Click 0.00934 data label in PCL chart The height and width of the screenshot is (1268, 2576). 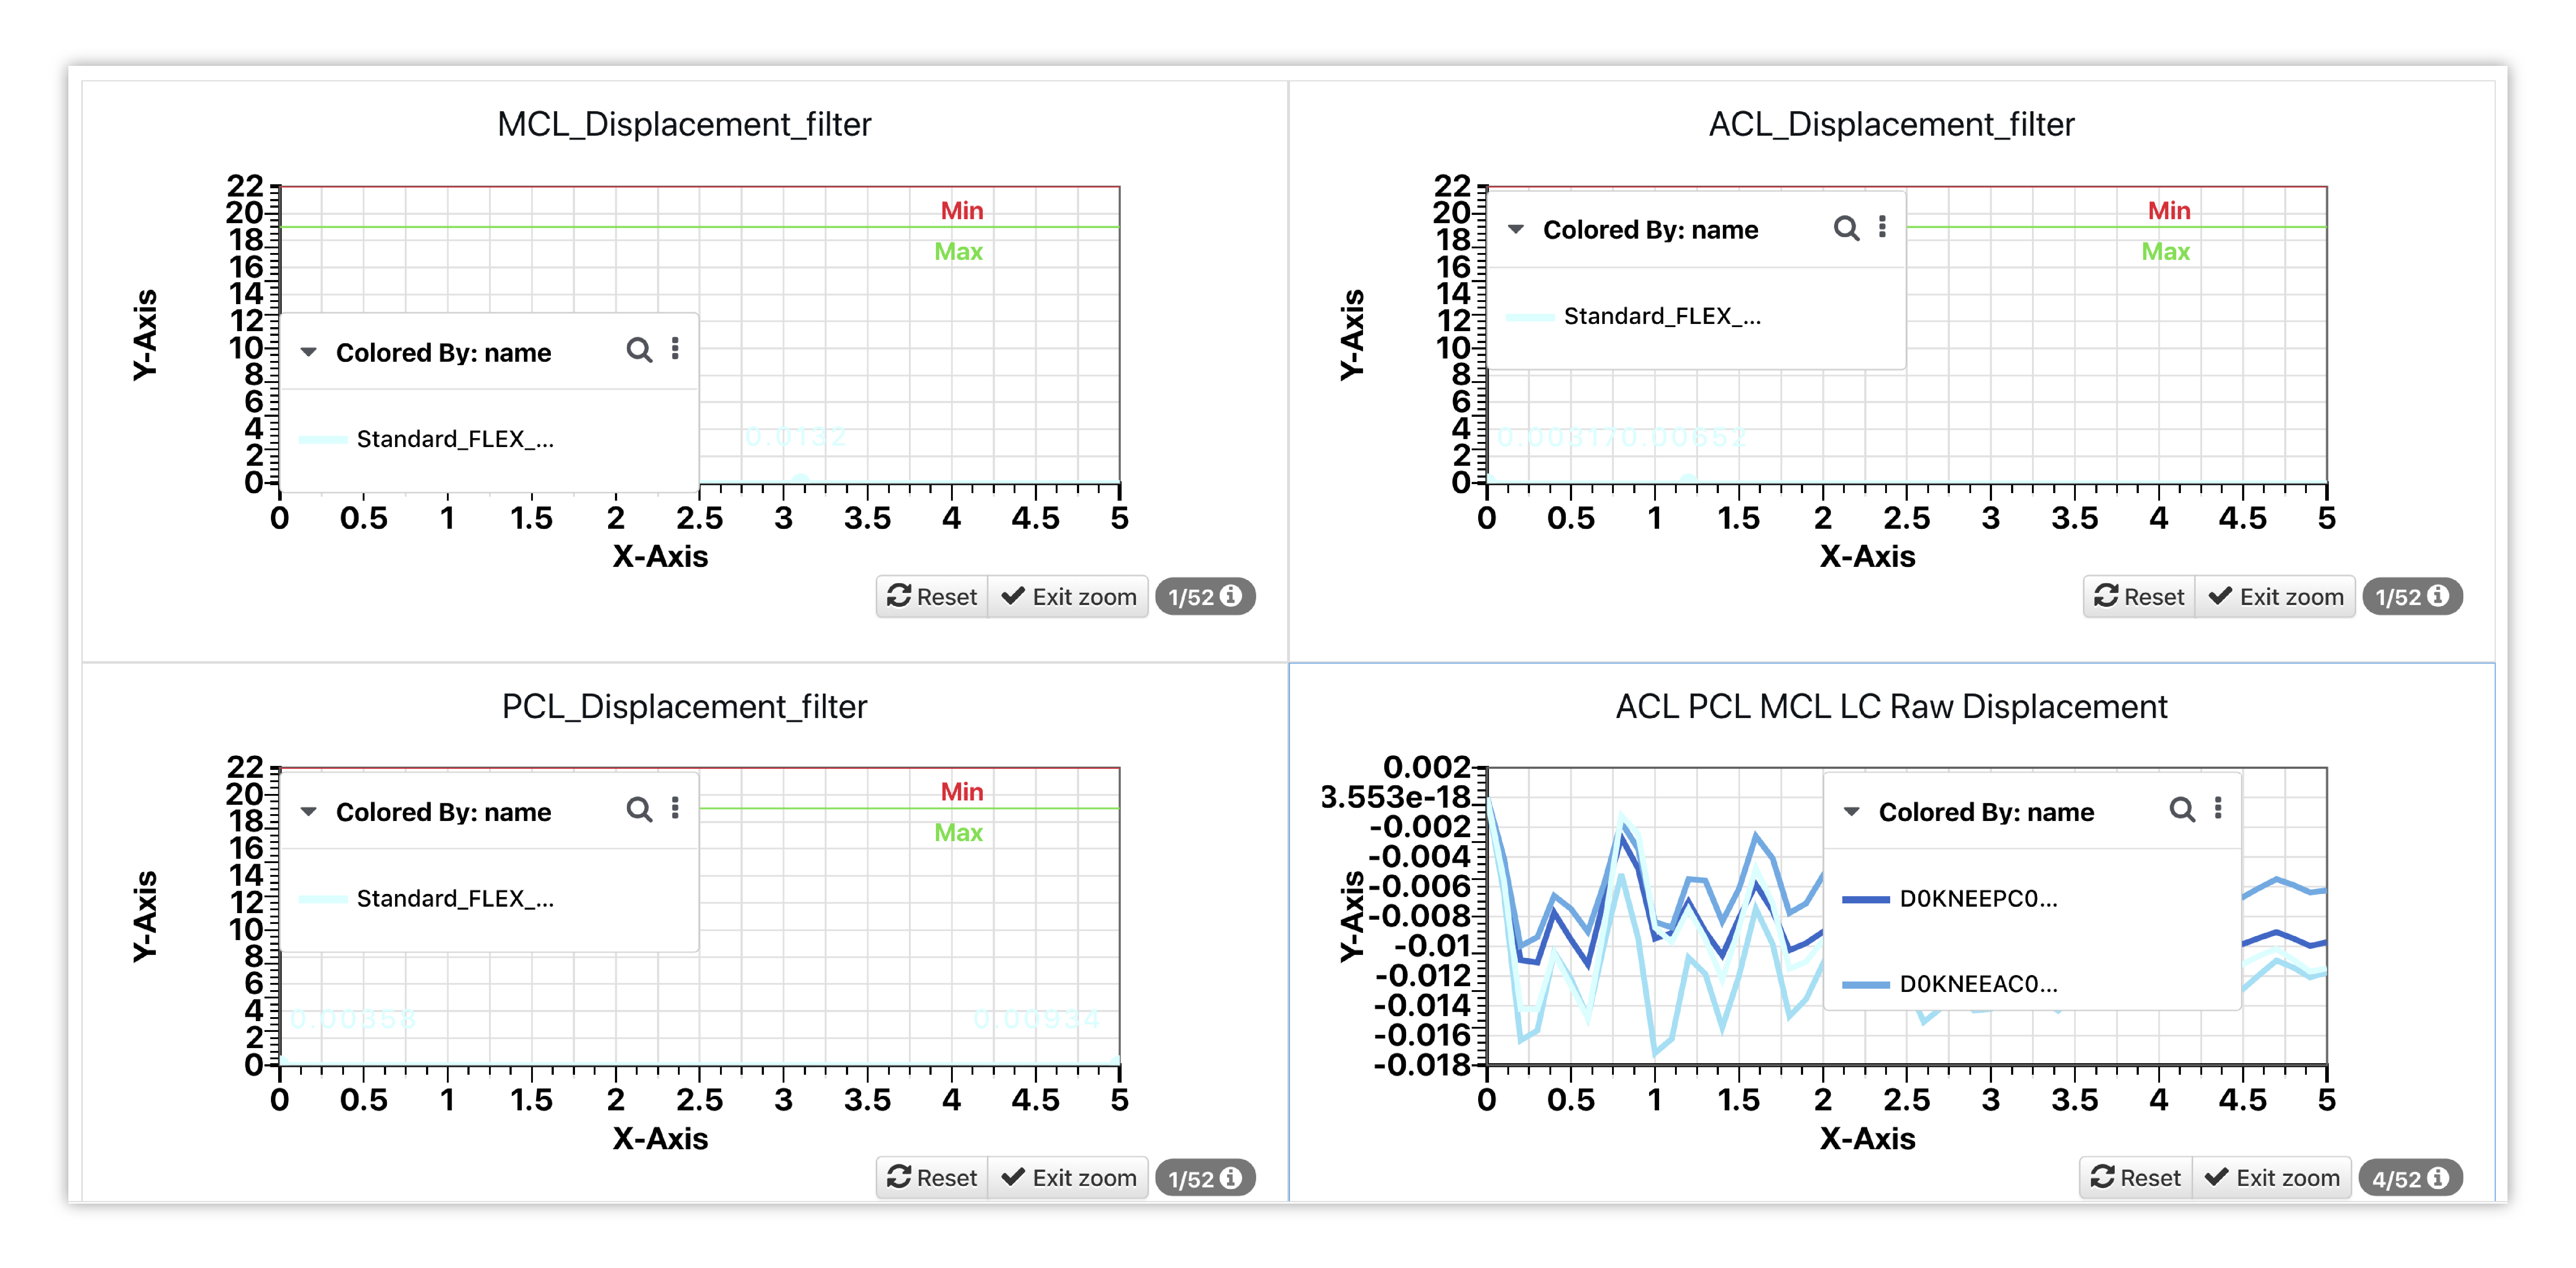[x=1037, y=1019]
